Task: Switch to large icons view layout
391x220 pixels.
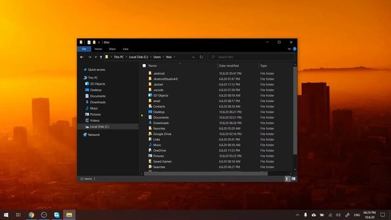Action: click(293, 179)
